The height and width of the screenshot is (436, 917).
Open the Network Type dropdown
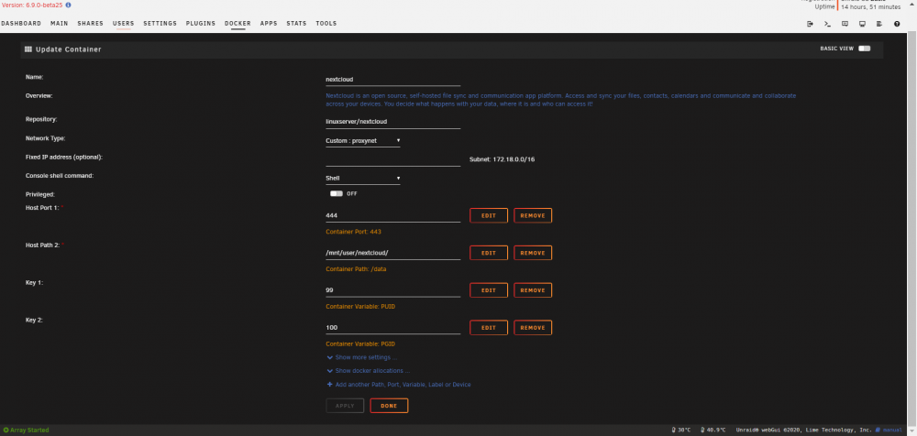tap(362, 141)
